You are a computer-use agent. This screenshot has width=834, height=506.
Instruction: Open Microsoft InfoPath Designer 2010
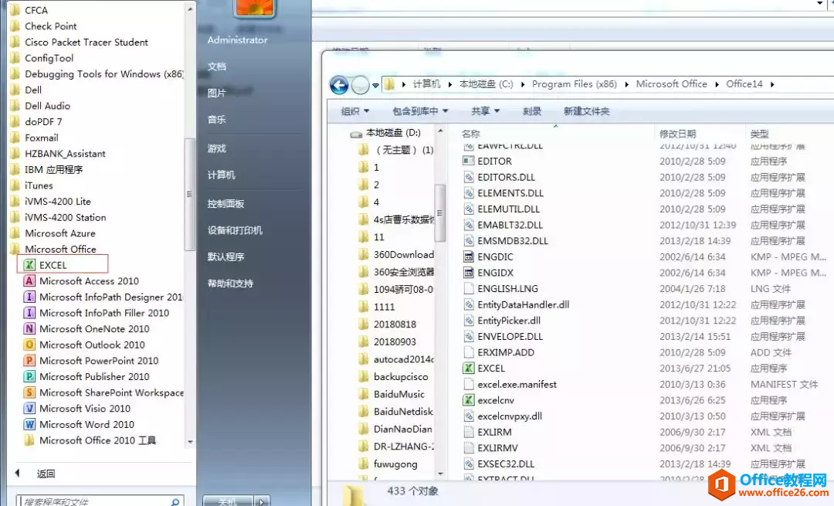point(103,297)
